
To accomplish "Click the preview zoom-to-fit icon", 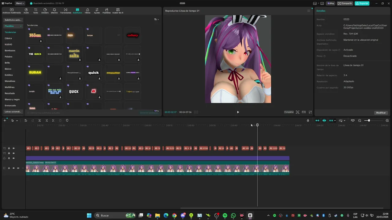I will tap(297, 112).
